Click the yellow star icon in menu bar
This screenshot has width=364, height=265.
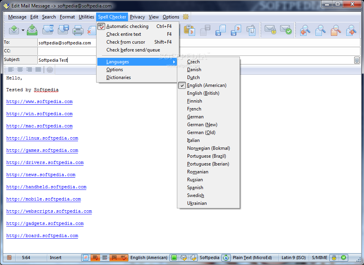tap(186, 17)
